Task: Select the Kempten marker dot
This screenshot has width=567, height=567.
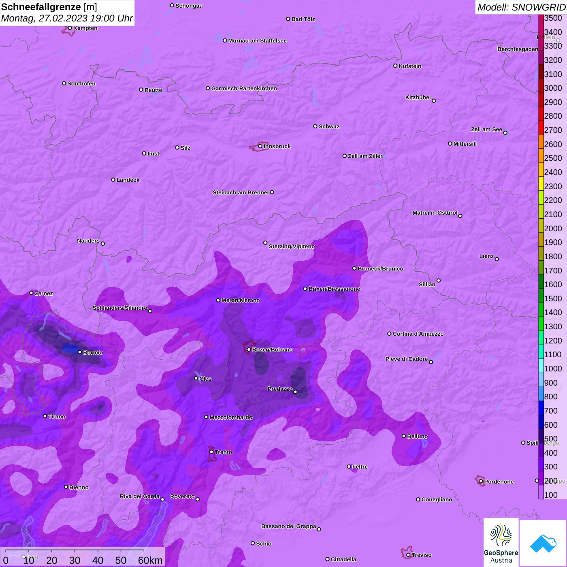Action: pyautogui.click(x=70, y=28)
